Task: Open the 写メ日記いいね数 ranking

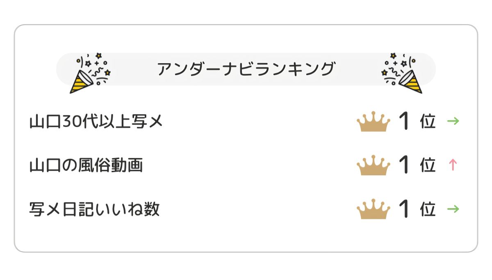Action: 94,209
